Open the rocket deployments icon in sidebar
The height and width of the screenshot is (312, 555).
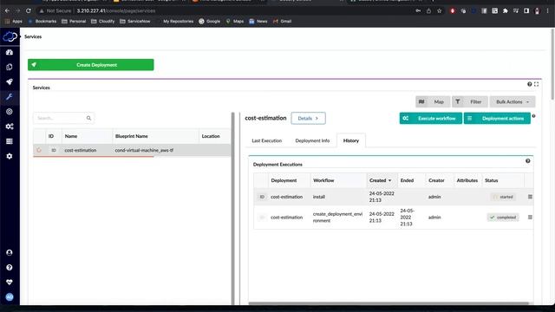click(10, 81)
